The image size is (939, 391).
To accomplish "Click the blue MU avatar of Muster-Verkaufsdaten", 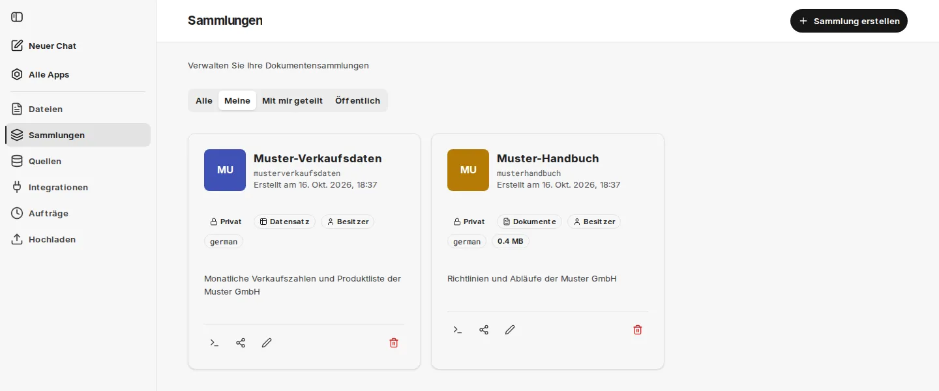I will 225,170.
